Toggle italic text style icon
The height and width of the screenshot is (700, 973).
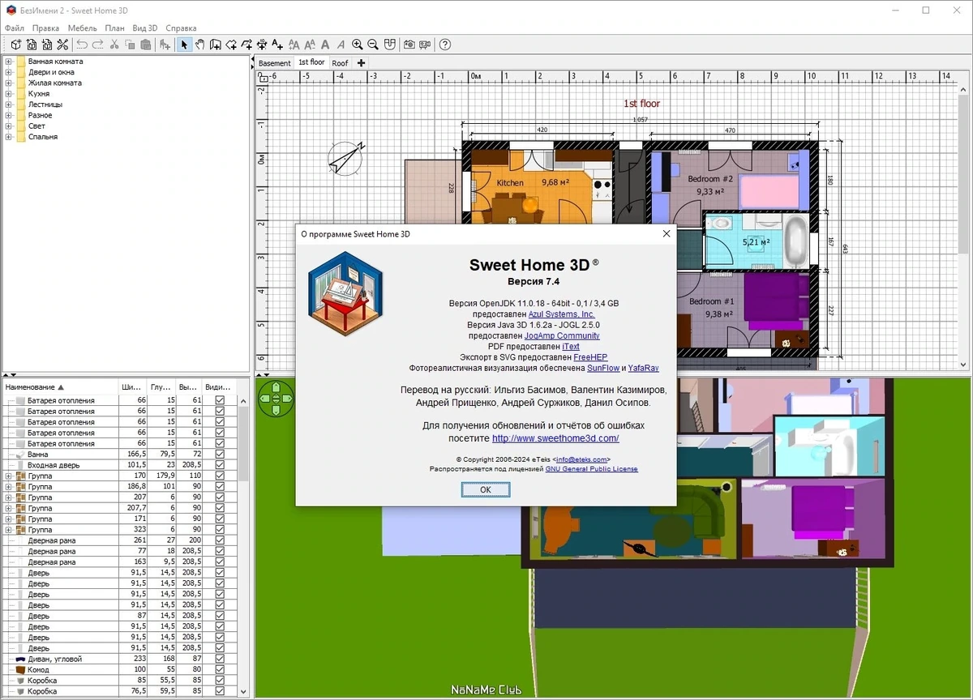coord(341,45)
